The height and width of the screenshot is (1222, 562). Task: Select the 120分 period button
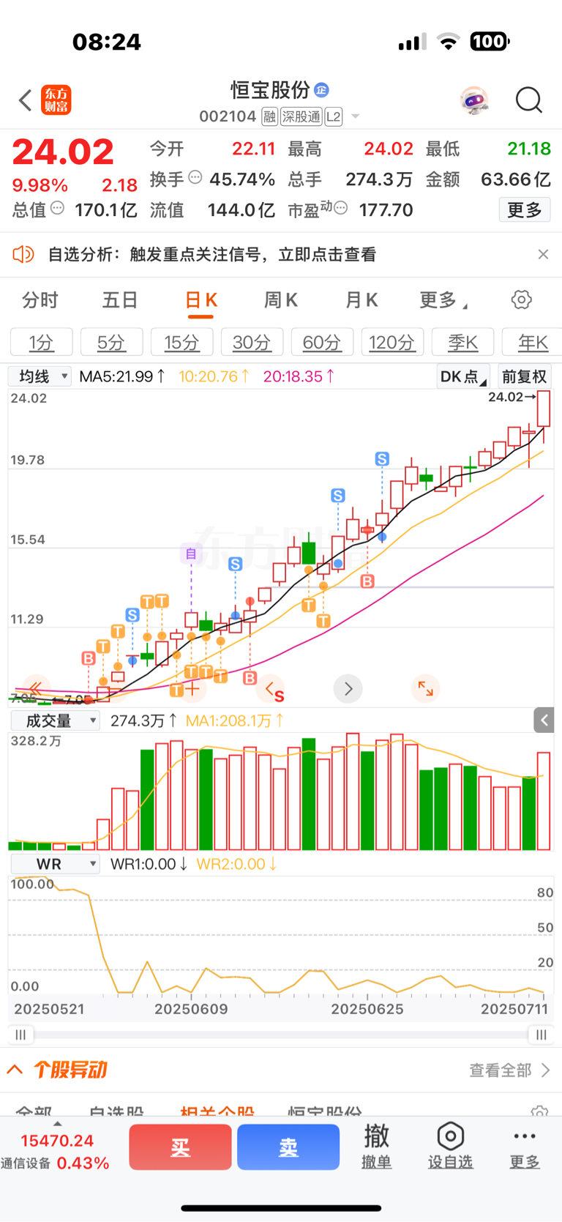tap(393, 342)
